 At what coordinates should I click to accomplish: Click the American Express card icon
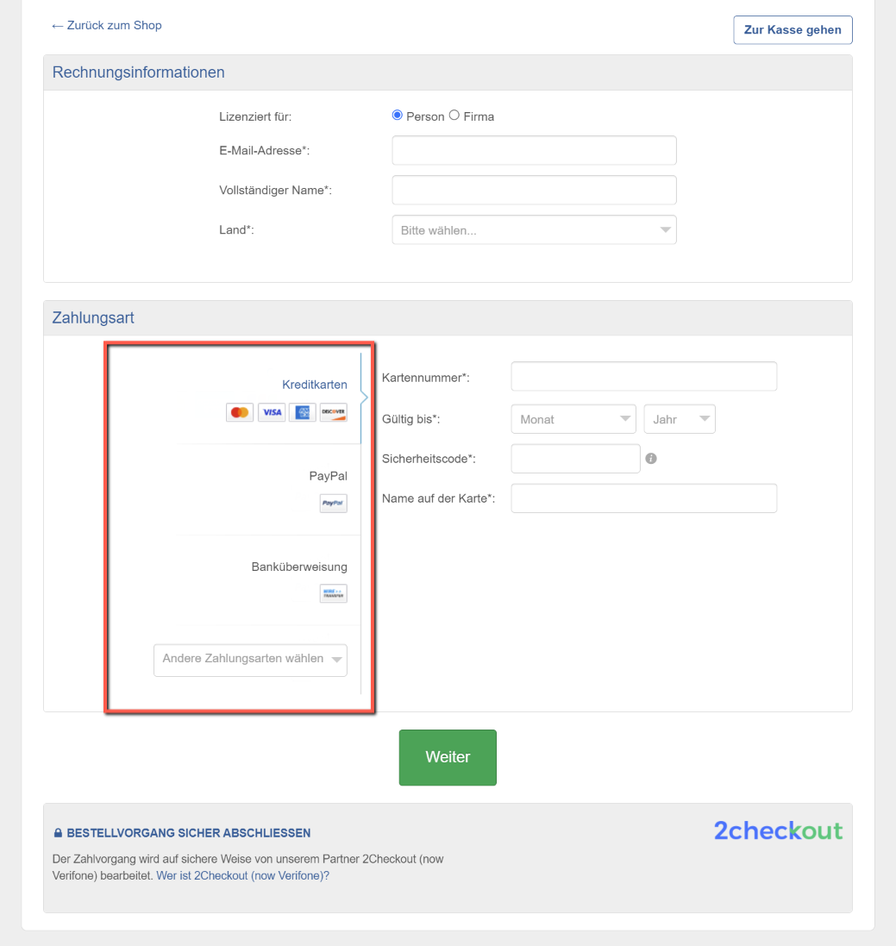coord(303,412)
